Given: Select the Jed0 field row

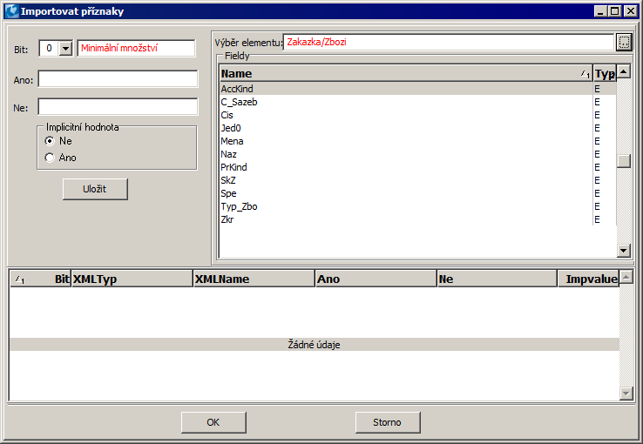Looking at the screenshot, I should (x=418, y=128).
